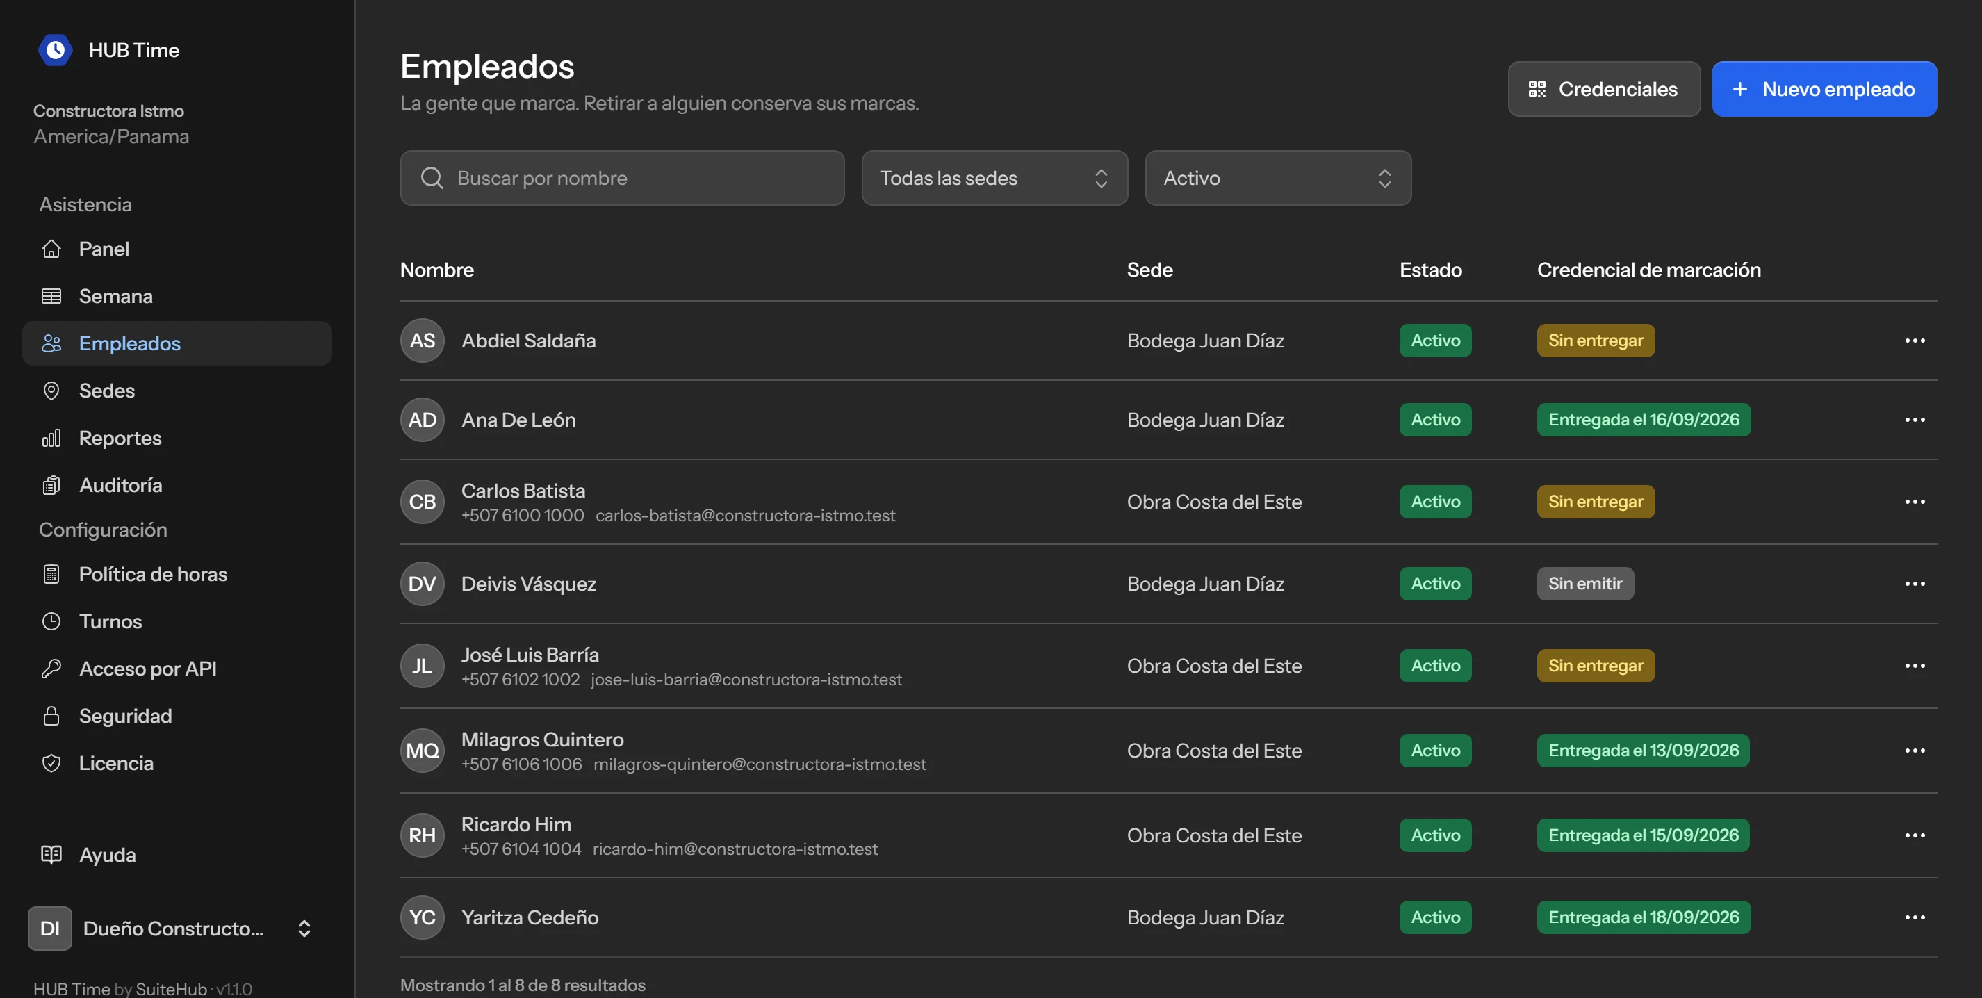The width and height of the screenshot is (1982, 998).
Task: Click the Nuevo empleado button
Action: [x=1824, y=89]
